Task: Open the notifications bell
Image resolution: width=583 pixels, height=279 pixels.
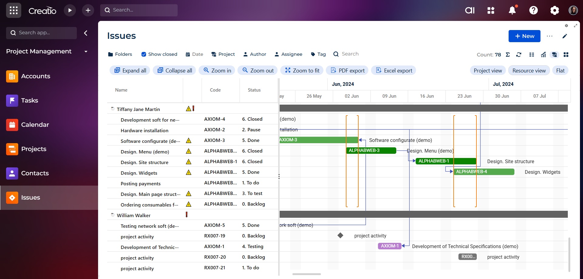Action: [x=512, y=10]
